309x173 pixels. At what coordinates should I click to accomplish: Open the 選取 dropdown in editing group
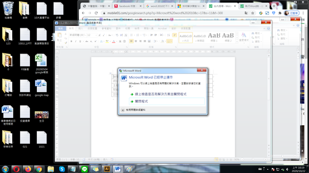coord(257,41)
